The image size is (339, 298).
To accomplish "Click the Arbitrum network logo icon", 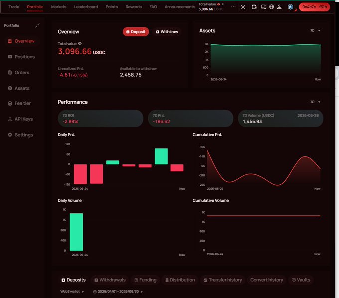I will (290, 7).
